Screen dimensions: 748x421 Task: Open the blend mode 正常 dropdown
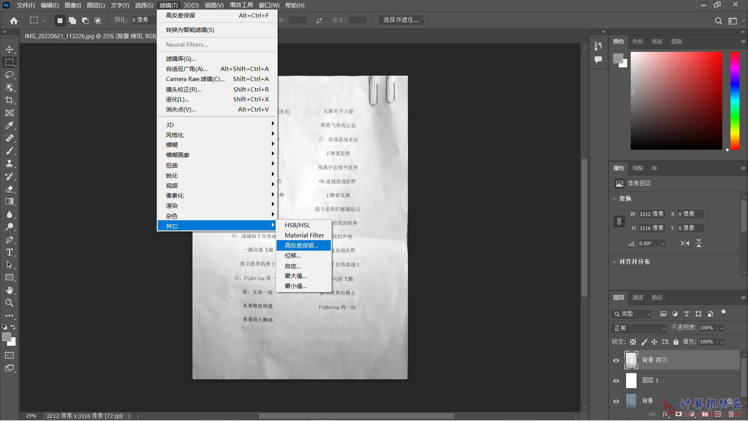point(640,328)
